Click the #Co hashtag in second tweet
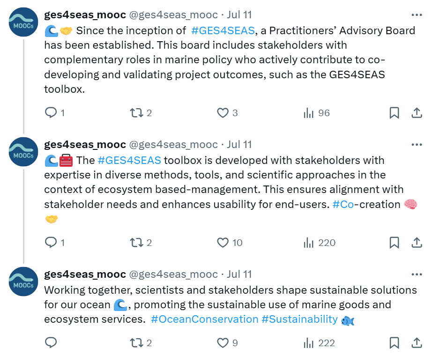432x356 pixels. 343,205
